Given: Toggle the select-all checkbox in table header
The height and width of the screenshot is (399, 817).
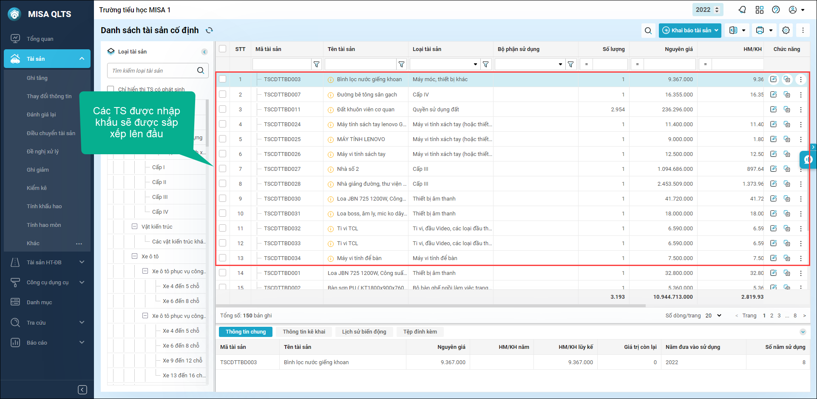Looking at the screenshot, I should click(223, 49).
